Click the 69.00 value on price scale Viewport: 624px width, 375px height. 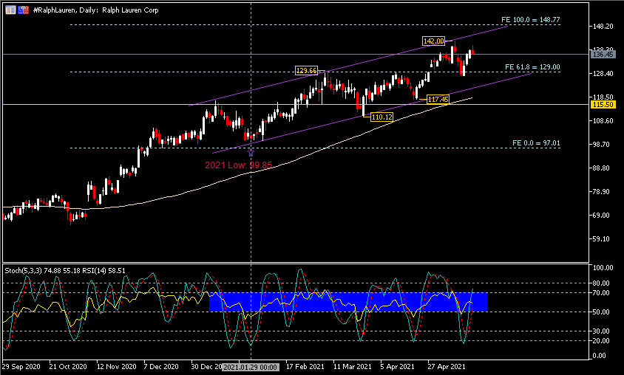click(x=601, y=216)
